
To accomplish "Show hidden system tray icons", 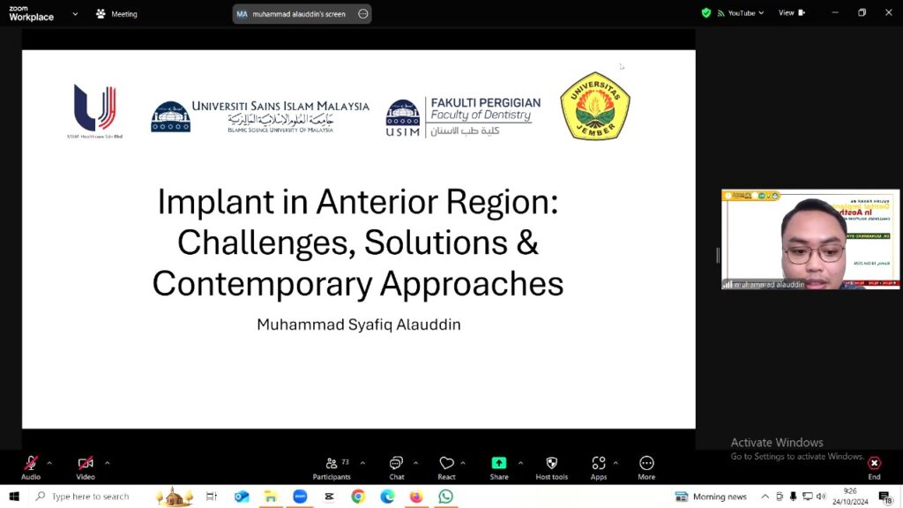I will click(765, 497).
